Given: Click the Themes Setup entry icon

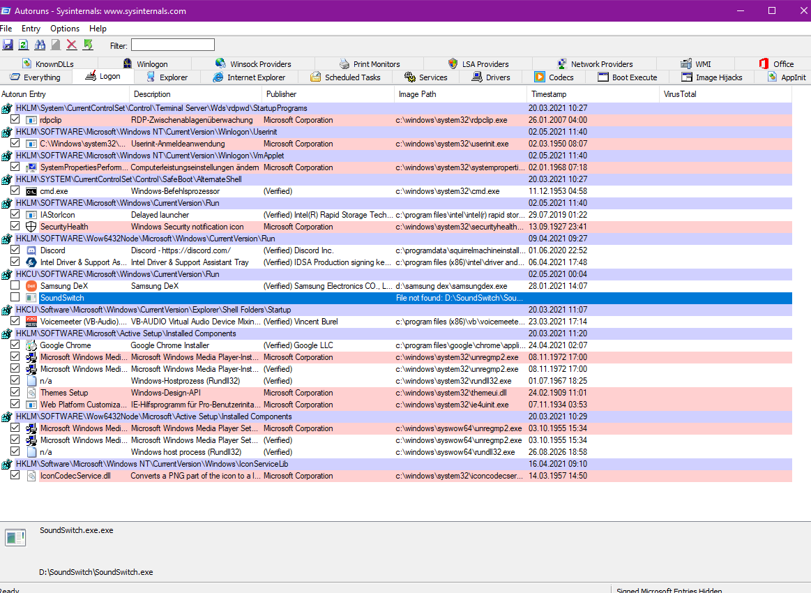Looking at the screenshot, I should (31, 393).
